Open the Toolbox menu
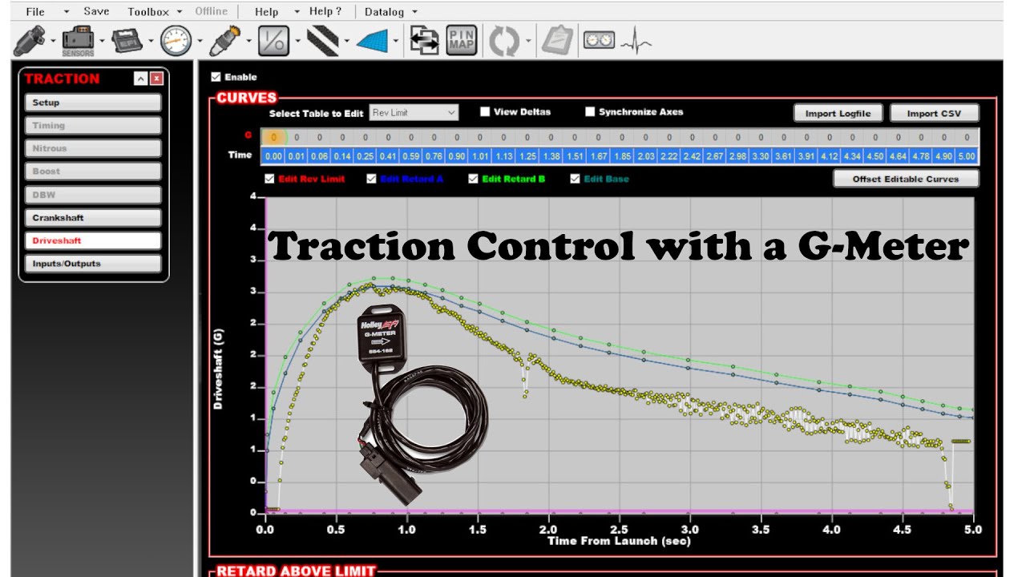This screenshot has height=577, width=1026. tap(148, 12)
